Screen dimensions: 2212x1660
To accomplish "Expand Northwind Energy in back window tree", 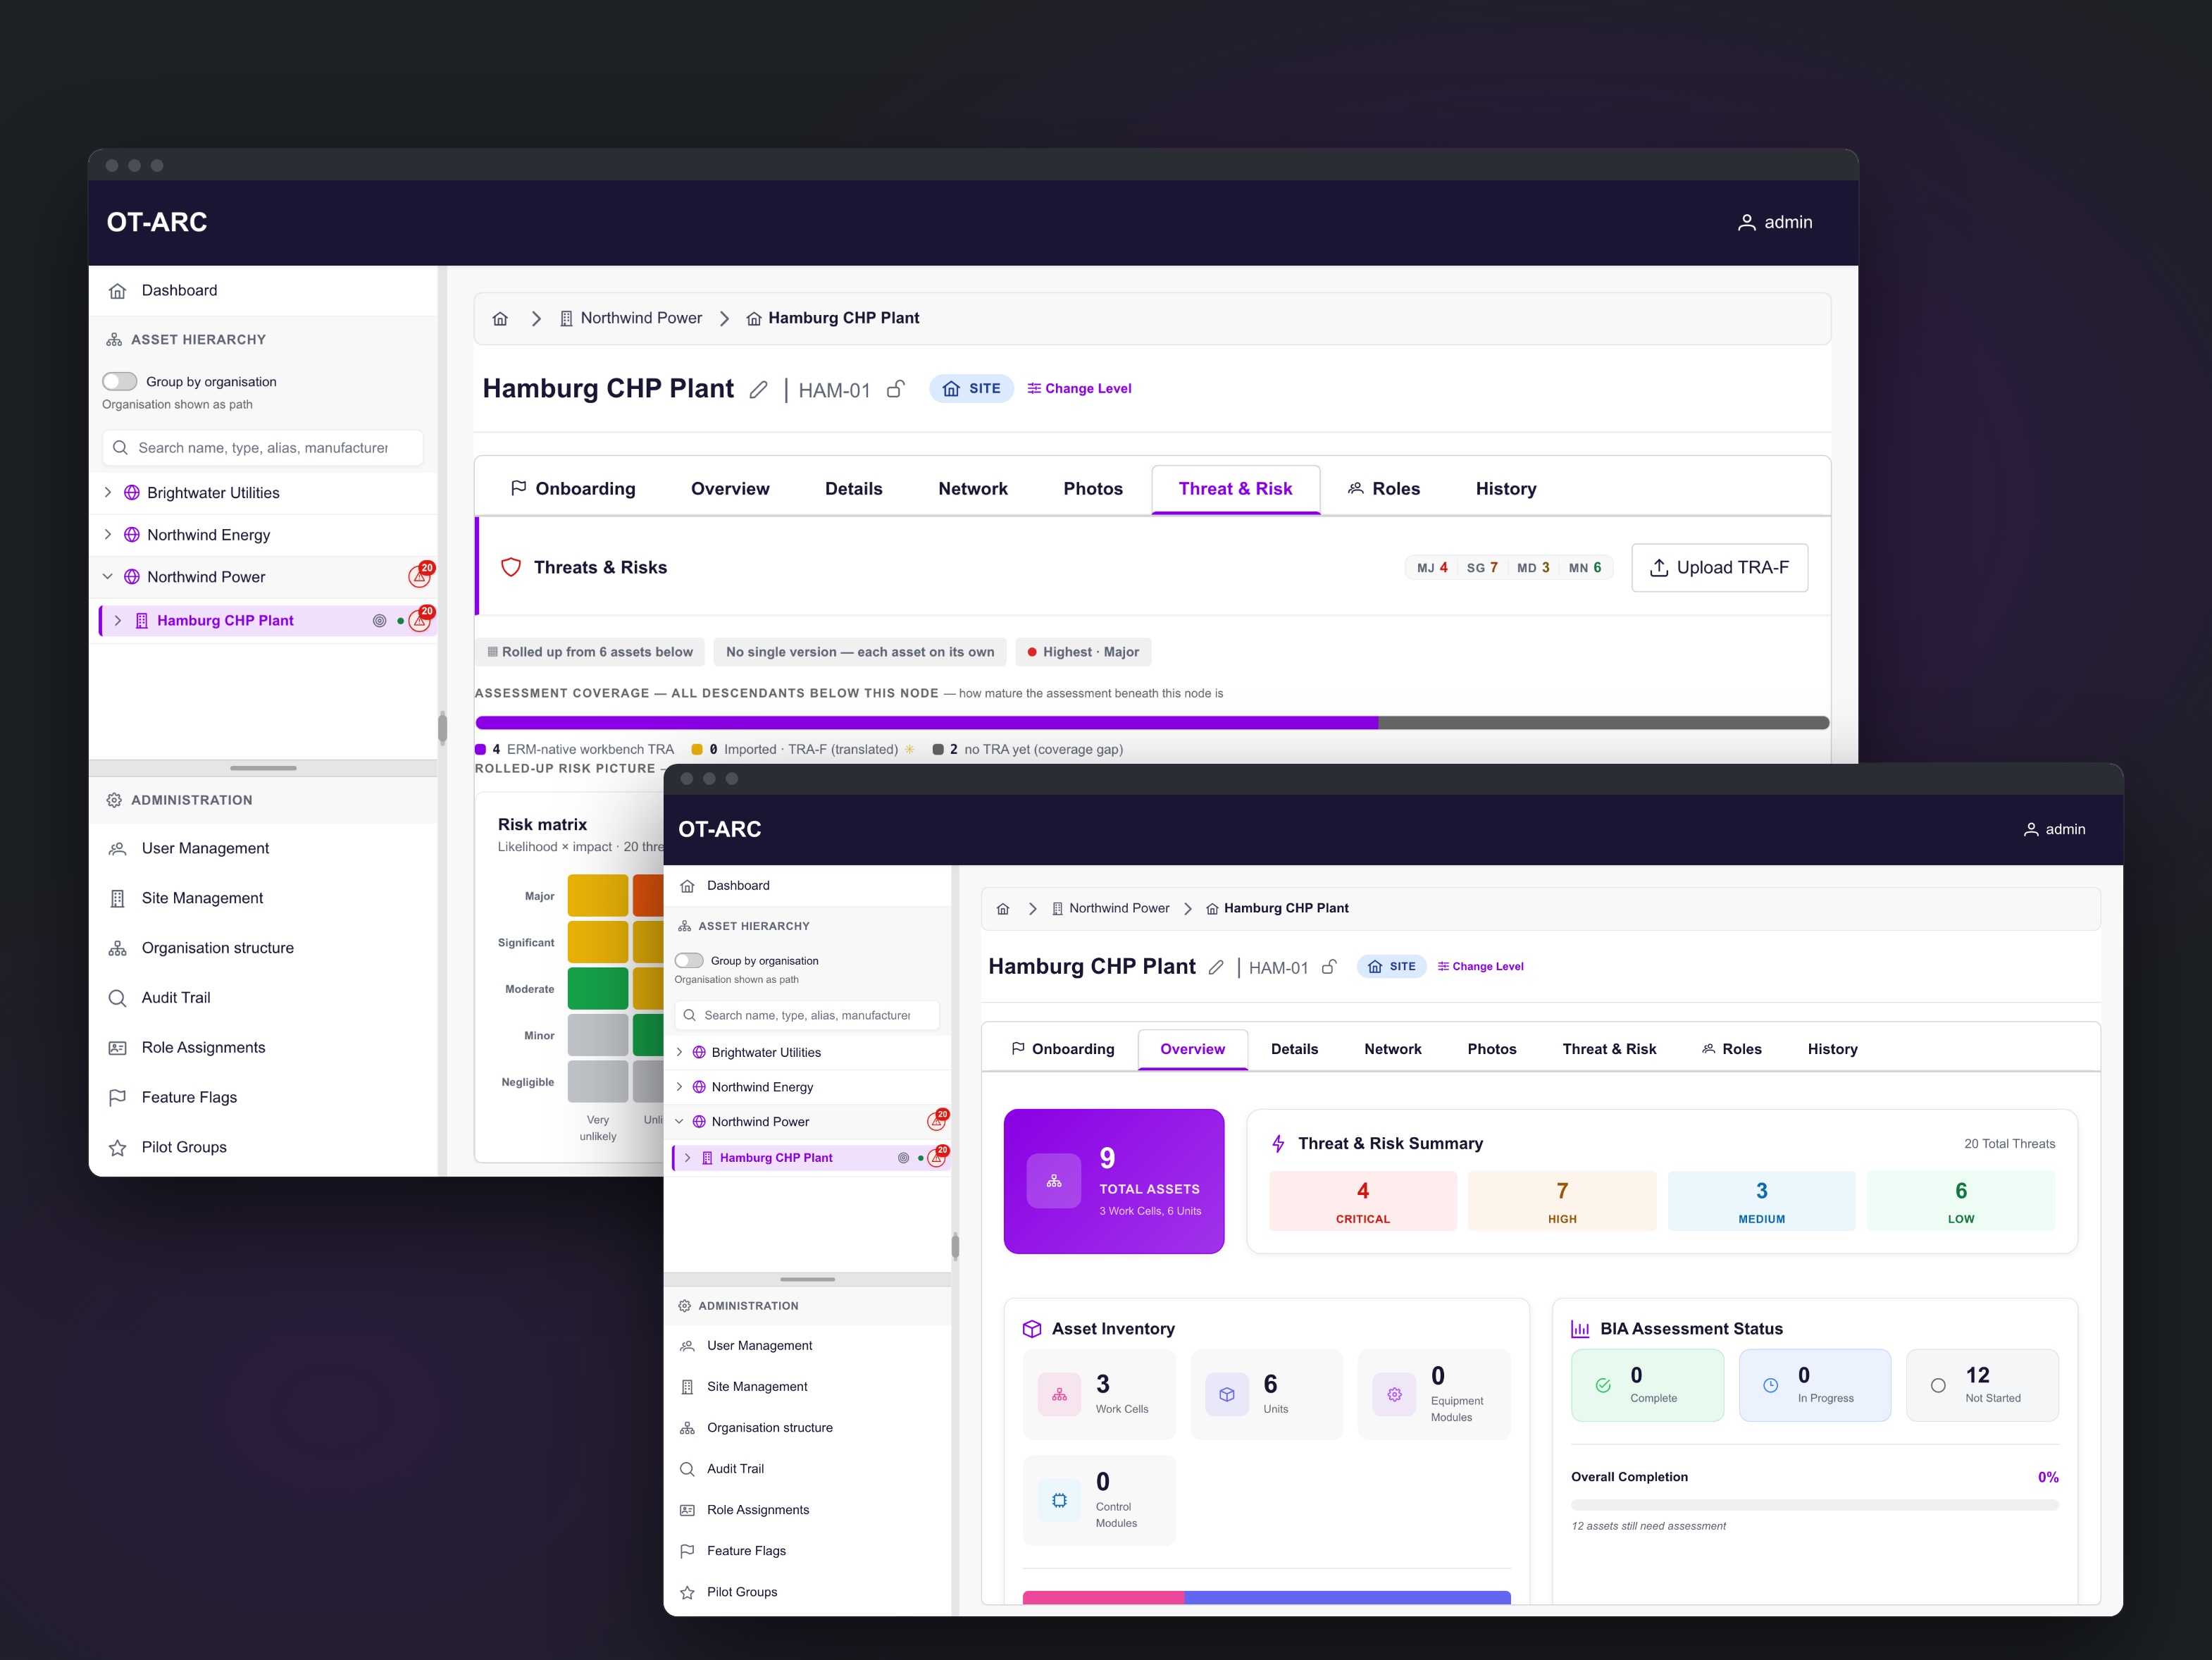I will (x=108, y=534).
